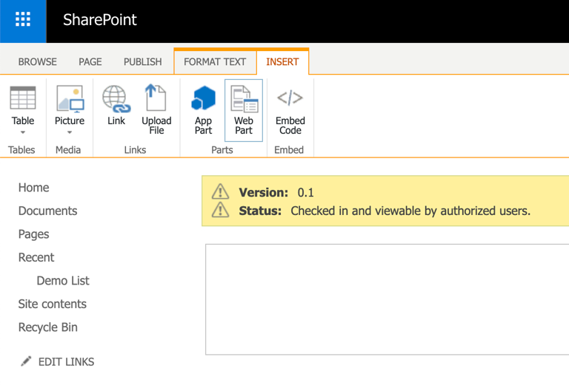Click the pencil icon beside EDIT LINKS
This screenshot has width=569, height=388.
[x=26, y=361]
